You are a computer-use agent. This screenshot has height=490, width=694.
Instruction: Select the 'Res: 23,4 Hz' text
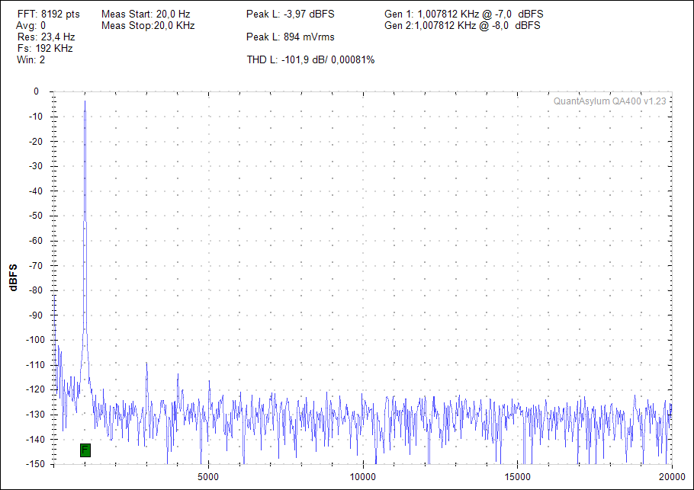46,37
